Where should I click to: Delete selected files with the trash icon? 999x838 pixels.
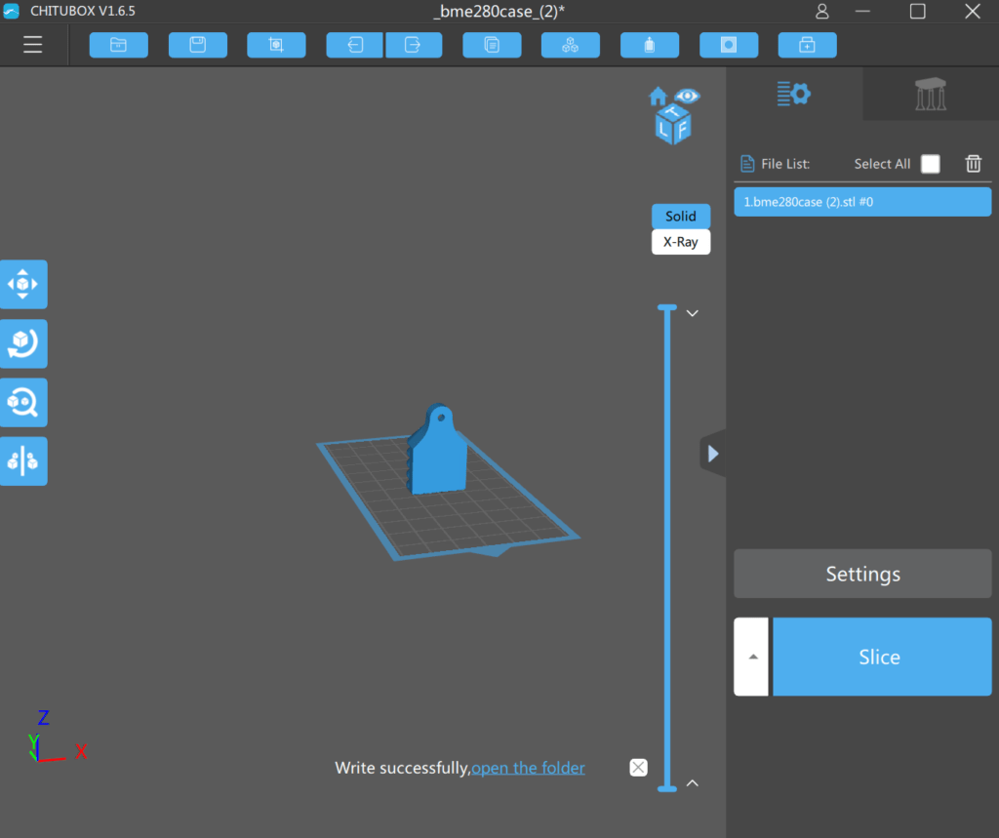click(x=973, y=163)
